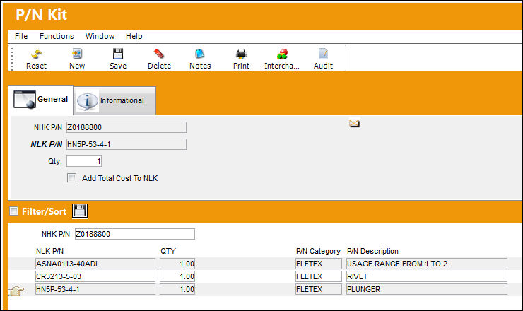Screen dimensions: 523x311
Task: Open the Interchangeable toolbar item
Action: (282, 54)
